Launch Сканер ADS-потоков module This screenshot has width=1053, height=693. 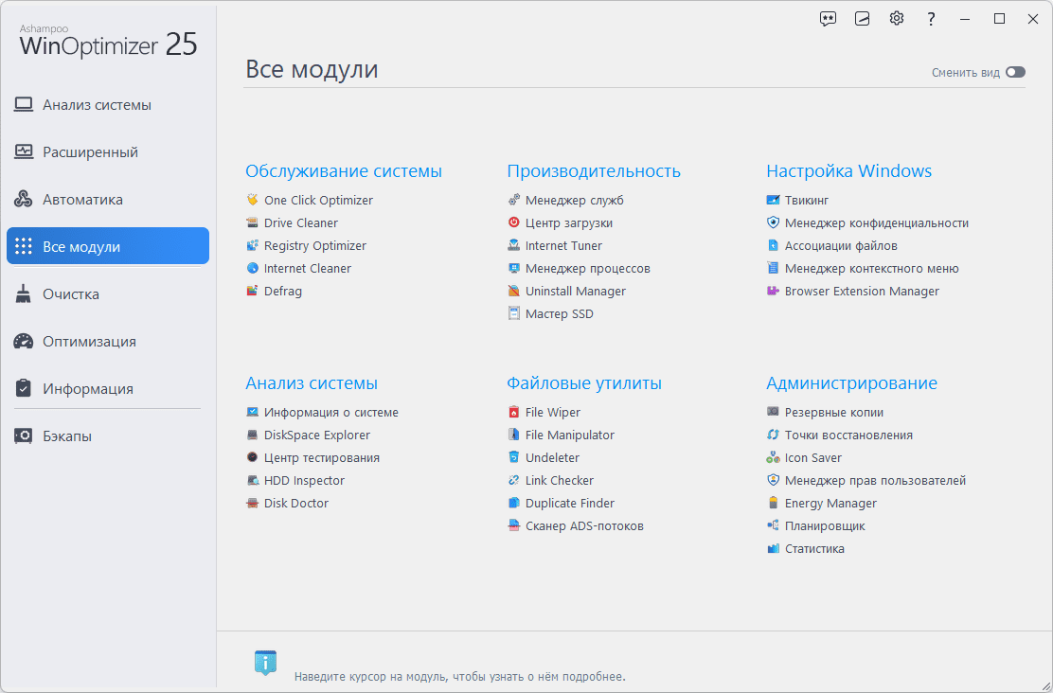pos(576,525)
